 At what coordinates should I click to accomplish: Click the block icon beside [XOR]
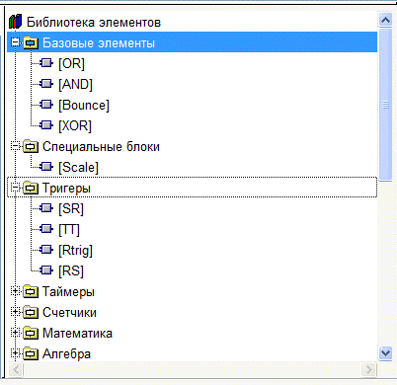pos(46,125)
